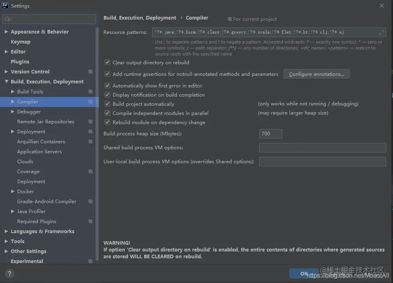The height and width of the screenshot is (283, 393).
Task: Expand the Compiler subtree arrow
Action: click(x=12, y=102)
